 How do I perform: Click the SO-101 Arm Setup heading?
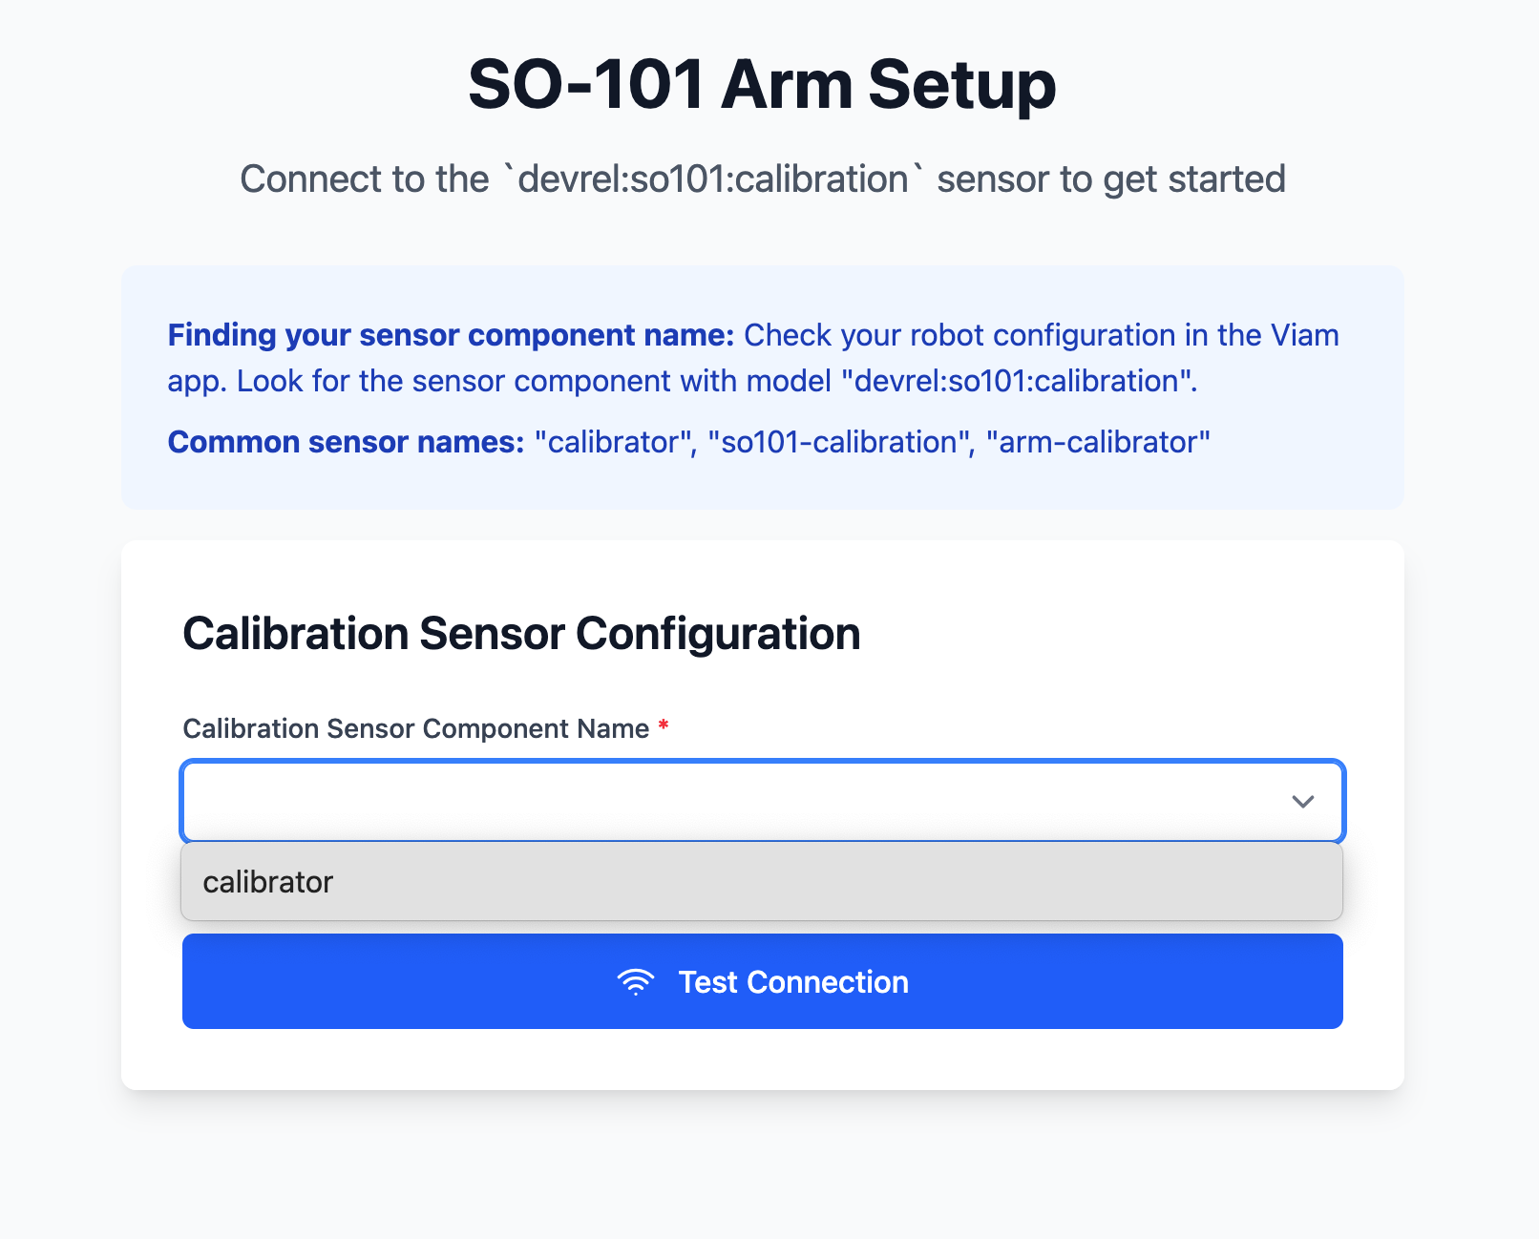pyautogui.click(x=764, y=84)
